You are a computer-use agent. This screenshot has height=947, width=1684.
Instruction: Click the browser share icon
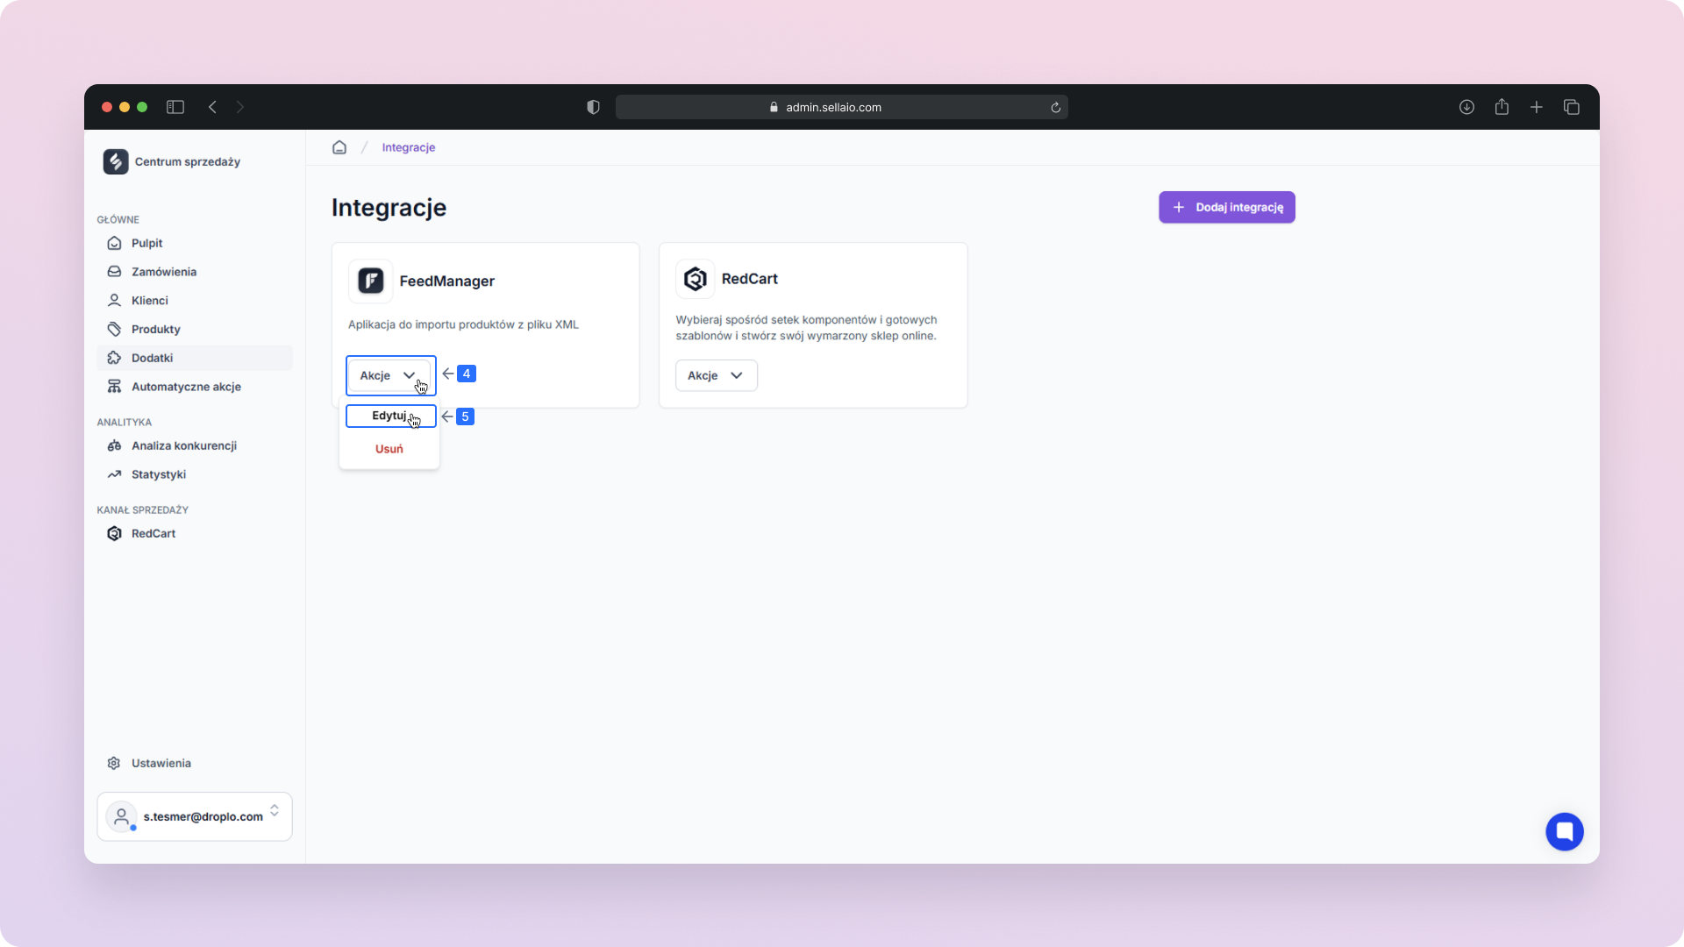pos(1502,106)
